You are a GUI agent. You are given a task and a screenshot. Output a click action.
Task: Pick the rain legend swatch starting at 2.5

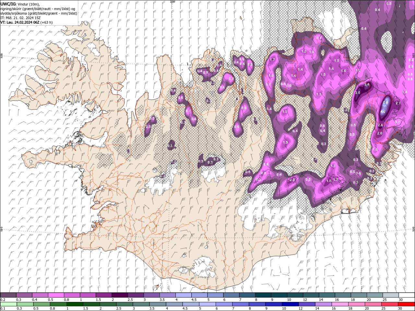[124, 304]
